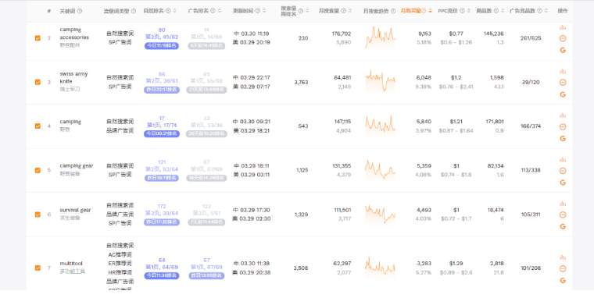The width and height of the screenshot is (594, 305).
Task: Deselect the multitool row checkbox
Action: click(x=38, y=268)
